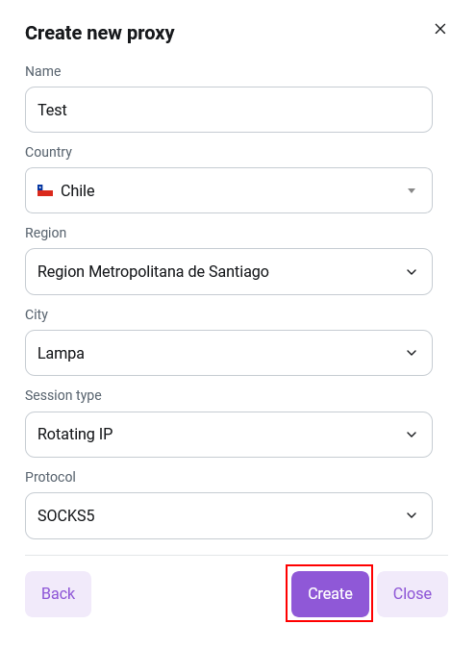The height and width of the screenshot is (649, 476).
Task: Click the Name input field containing Test
Action: pos(229,110)
